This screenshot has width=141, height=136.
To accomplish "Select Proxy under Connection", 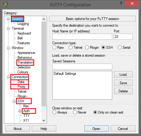I will tap(21, 87).
